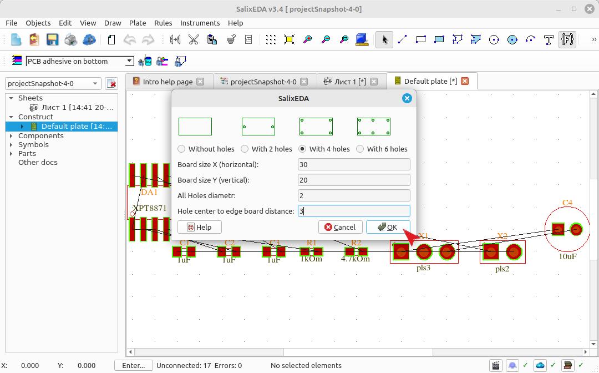Collapse the Sheets tree node
This screenshot has width=599, height=373.
click(11, 98)
